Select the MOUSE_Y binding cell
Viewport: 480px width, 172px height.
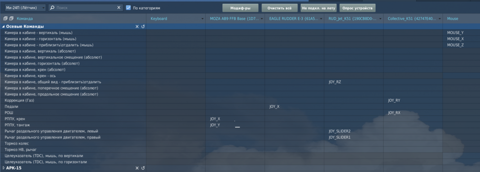pos(455,32)
